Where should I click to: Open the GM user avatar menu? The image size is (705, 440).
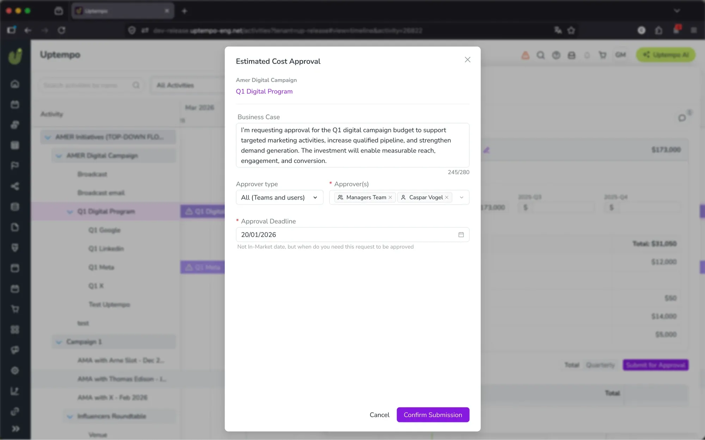[x=620, y=55]
